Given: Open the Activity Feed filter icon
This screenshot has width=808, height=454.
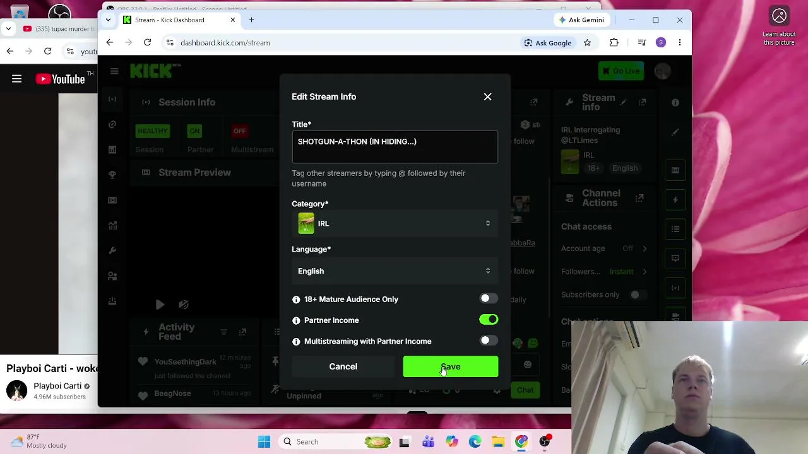Looking at the screenshot, I should click(x=223, y=332).
